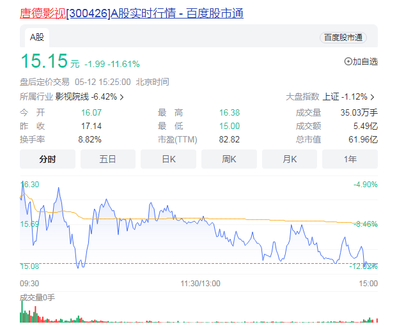Click the 百度股市通 badge
The width and height of the screenshot is (397, 329).
pyautogui.click(x=343, y=38)
